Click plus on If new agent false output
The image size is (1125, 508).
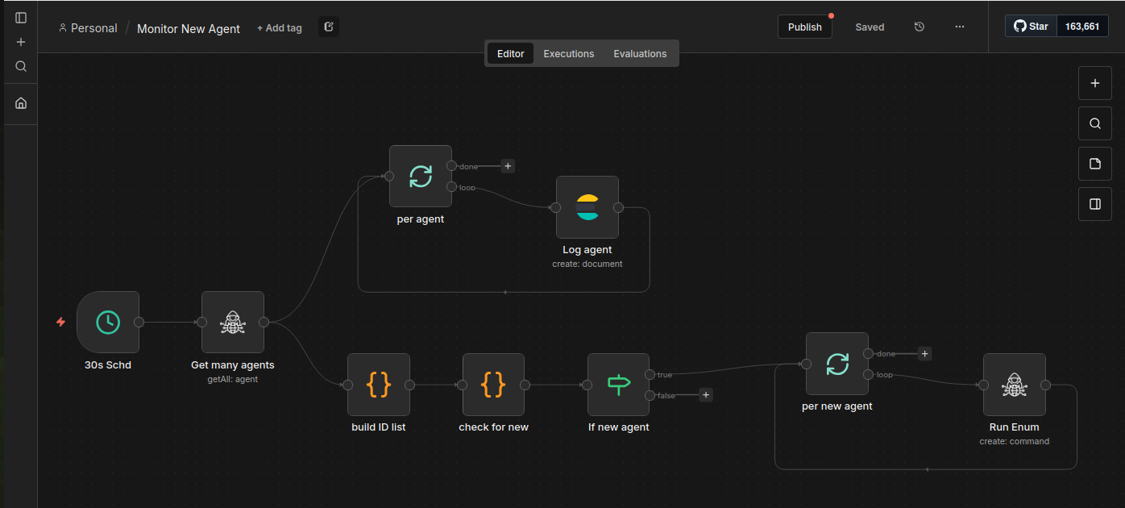point(706,395)
